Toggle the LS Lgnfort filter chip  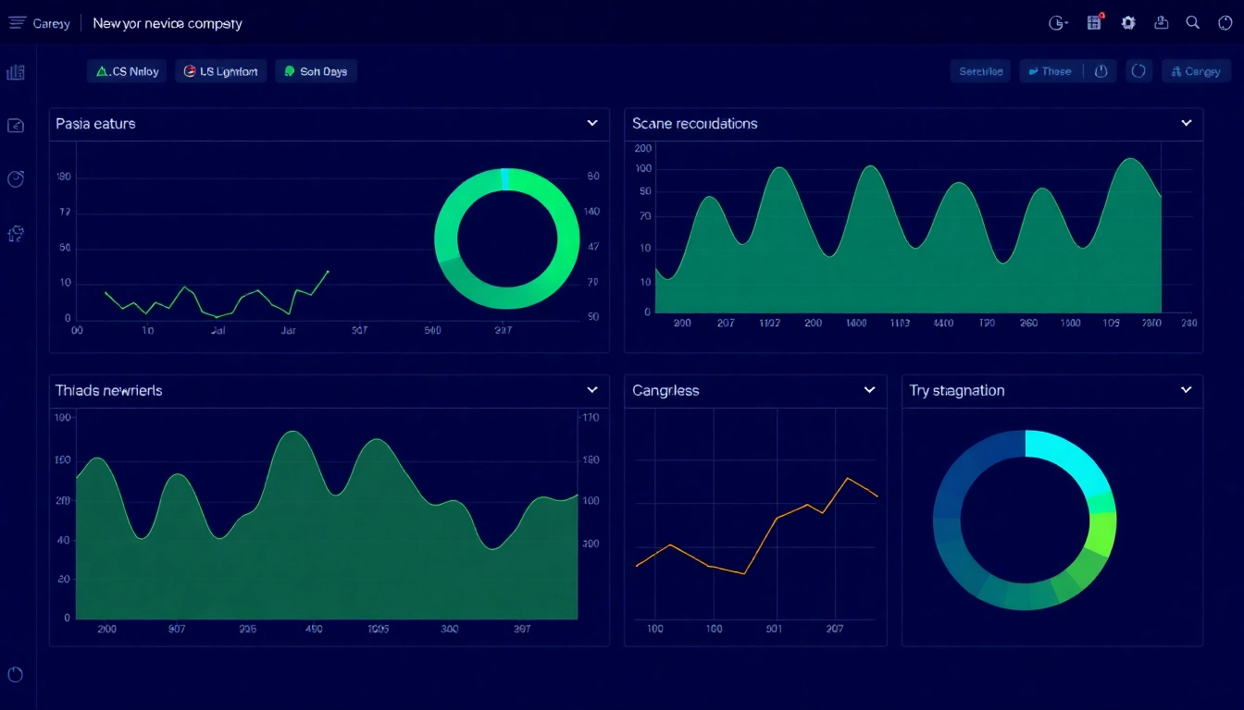point(220,70)
